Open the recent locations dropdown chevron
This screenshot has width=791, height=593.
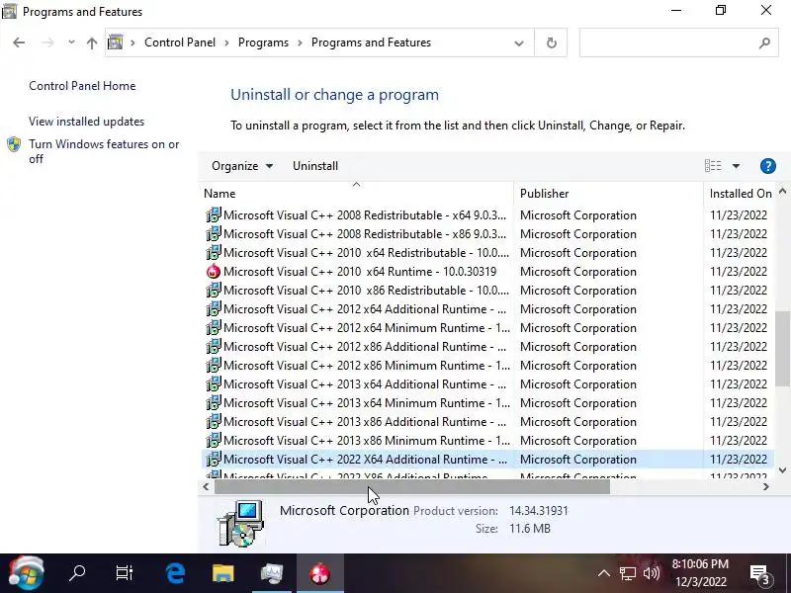coord(71,42)
